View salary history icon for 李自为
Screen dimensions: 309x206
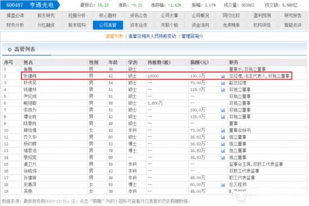(x=223, y=110)
